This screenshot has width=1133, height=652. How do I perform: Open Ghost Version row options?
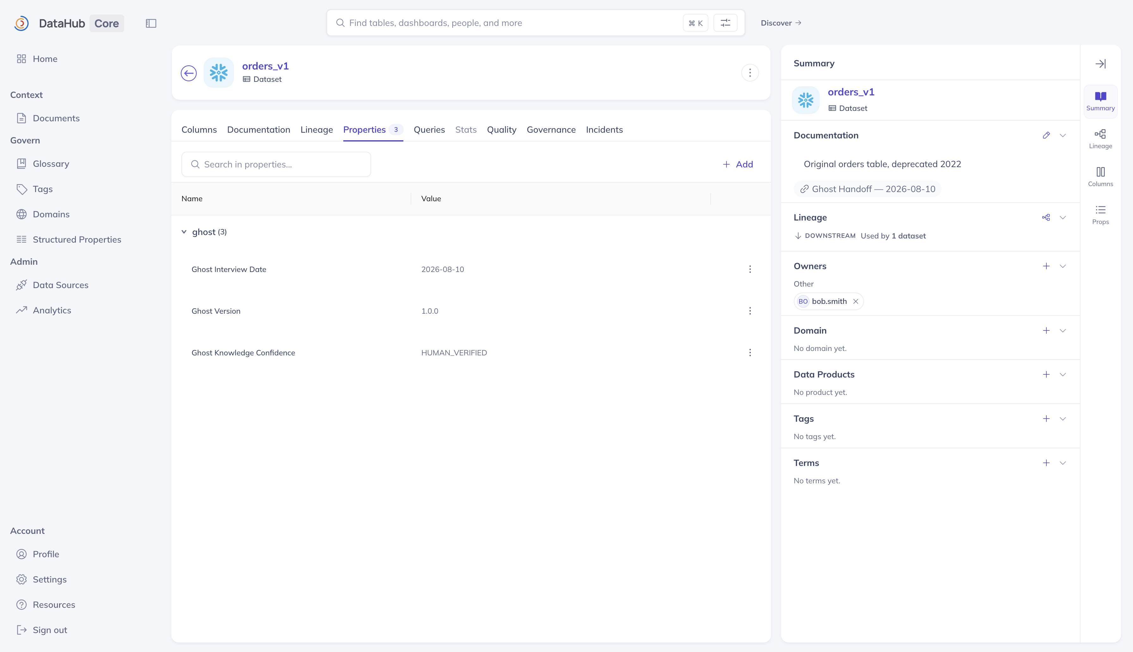pos(750,311)
